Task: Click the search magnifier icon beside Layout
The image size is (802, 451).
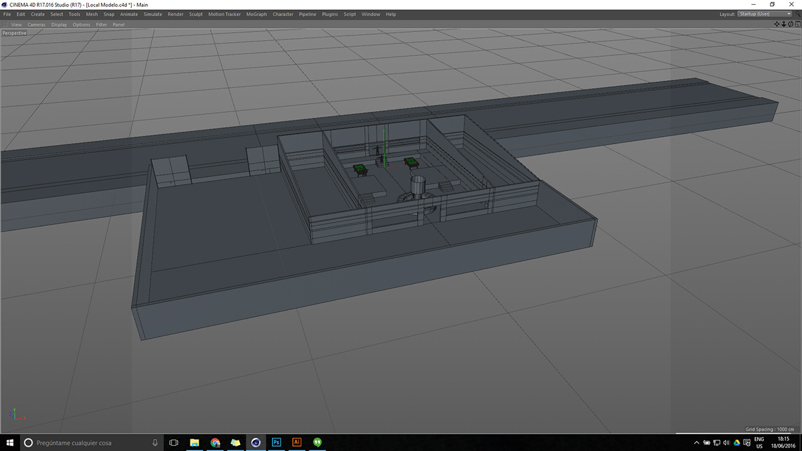Action: pyautogui.click(x=797, y=14)
